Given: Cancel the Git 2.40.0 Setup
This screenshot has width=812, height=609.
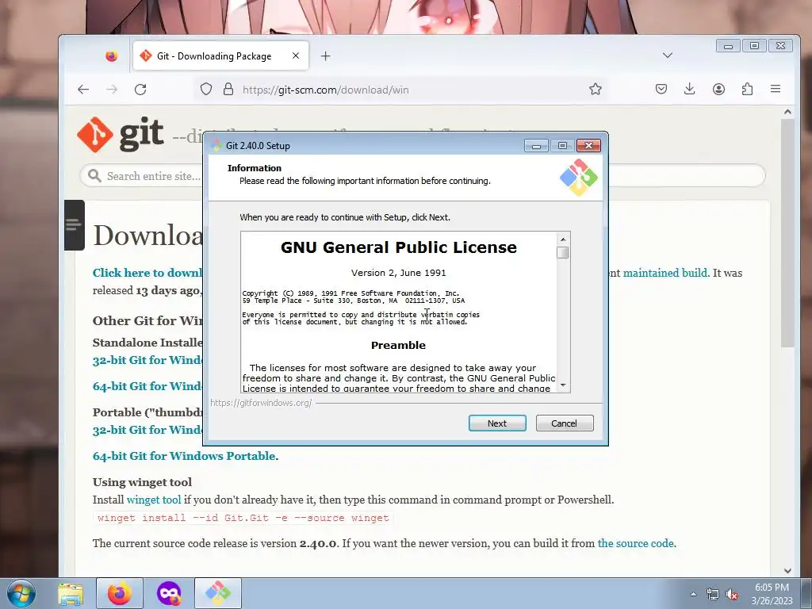Looking at the screenshot, I should click(565, 423).
